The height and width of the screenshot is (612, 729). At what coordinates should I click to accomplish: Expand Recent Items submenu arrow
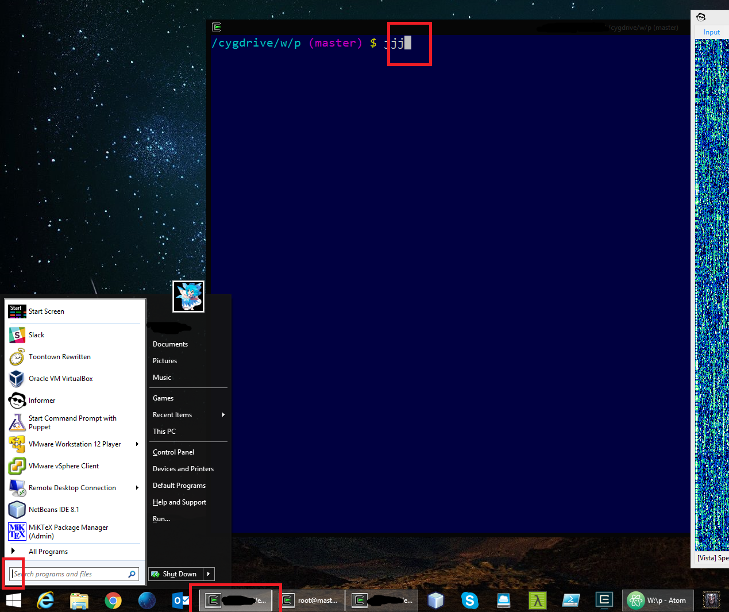[223, 415]
